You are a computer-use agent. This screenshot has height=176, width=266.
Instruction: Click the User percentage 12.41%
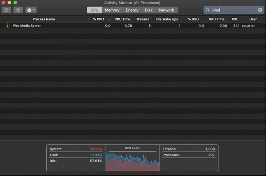coord(96,155)
